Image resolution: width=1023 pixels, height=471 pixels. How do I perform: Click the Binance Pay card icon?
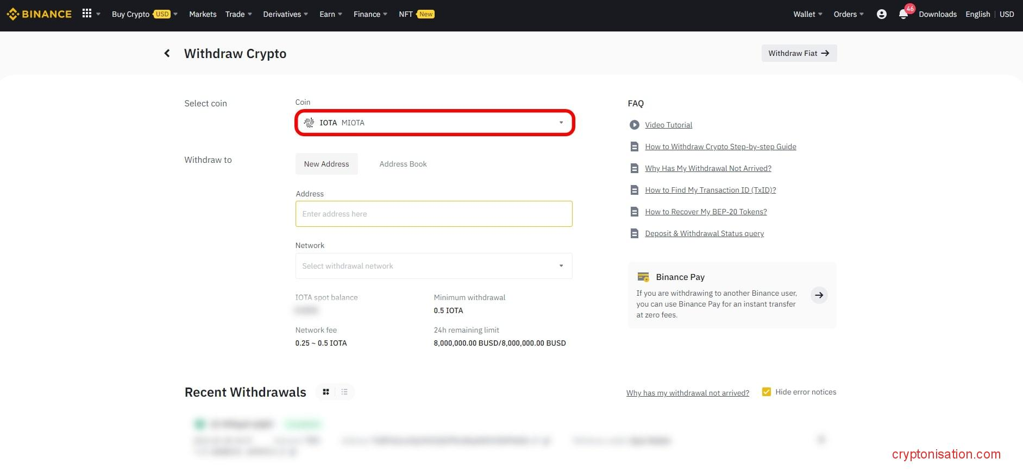pos(643,277)
